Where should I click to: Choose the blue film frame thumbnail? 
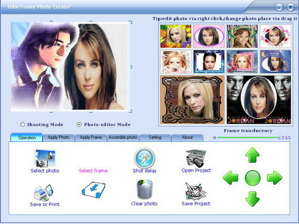click(209, 62)
